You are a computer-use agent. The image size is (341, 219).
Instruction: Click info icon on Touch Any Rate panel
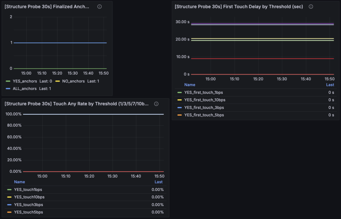click(156, 104)
